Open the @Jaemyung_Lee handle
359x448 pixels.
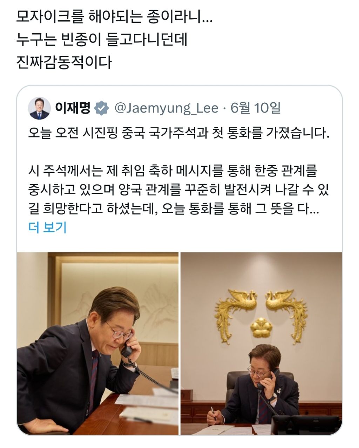(x=166, y=108)
